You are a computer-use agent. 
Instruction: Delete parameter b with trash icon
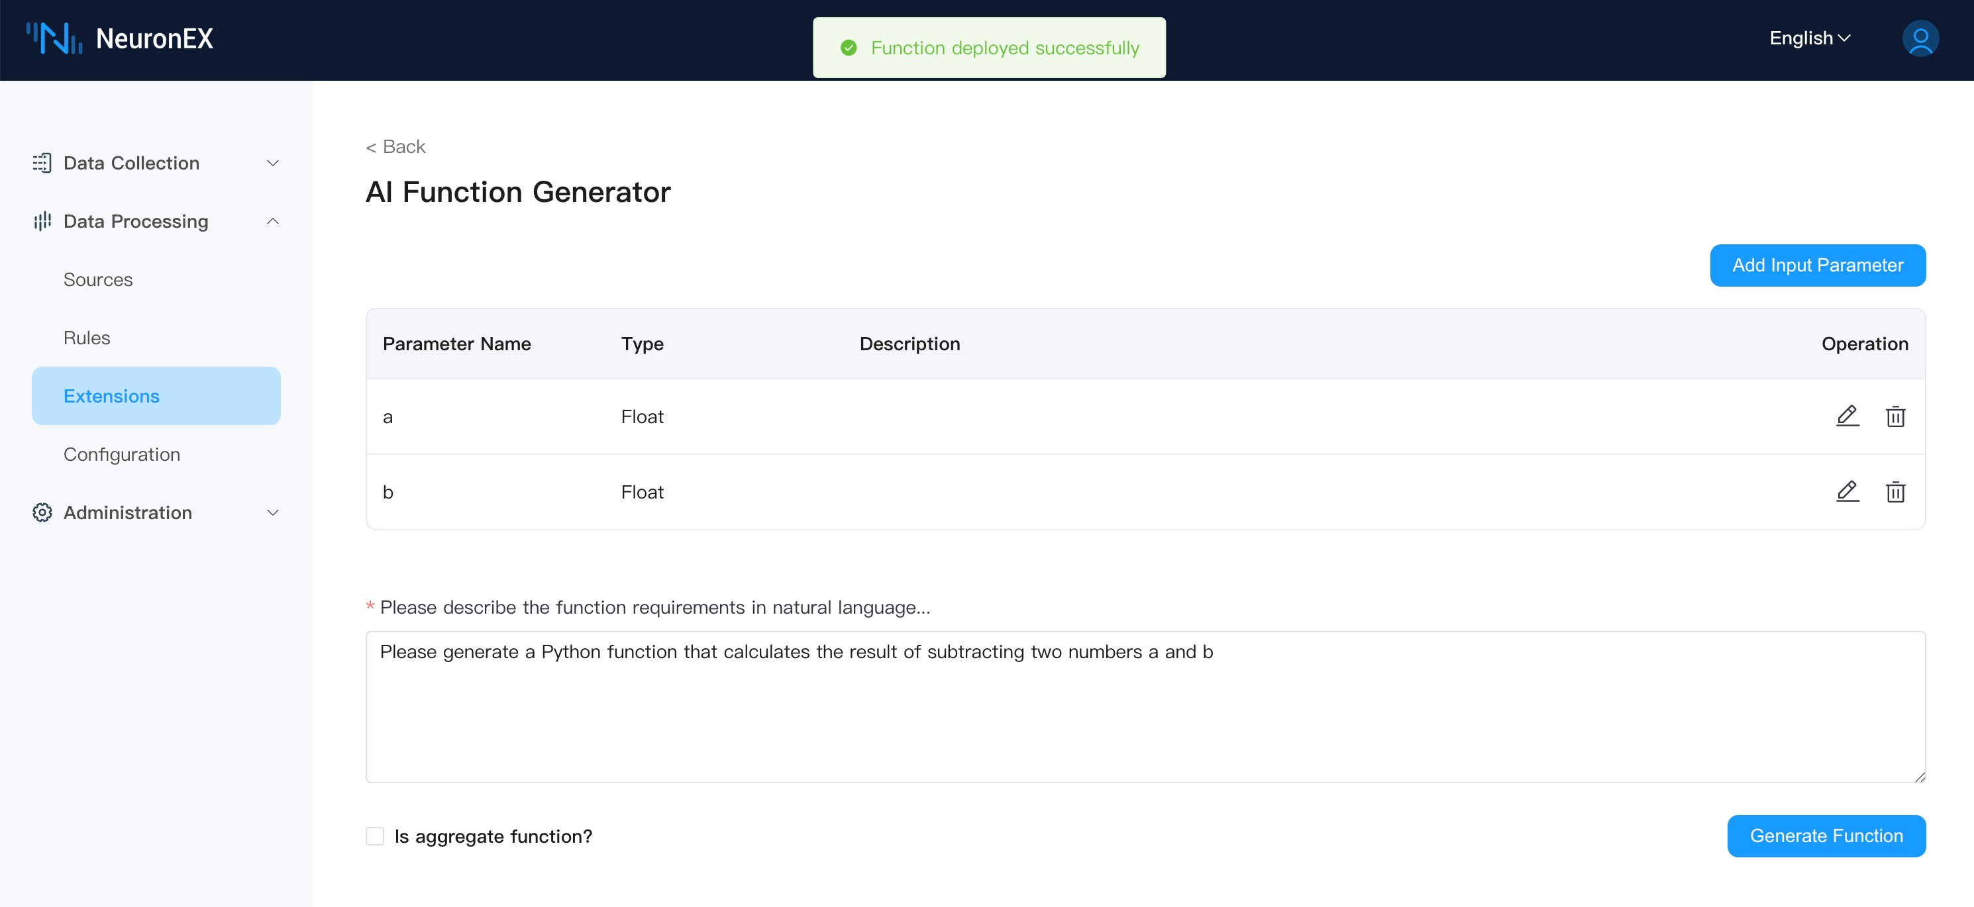coord(1895,492)
